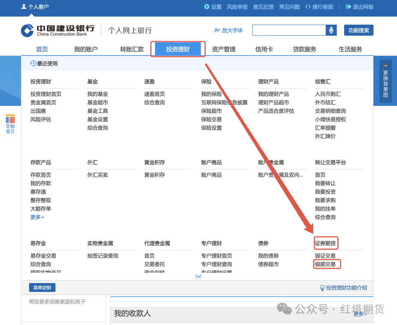Click the 菜单定制 button
This screenshot has width=397, height=325.
coord(42,287)
